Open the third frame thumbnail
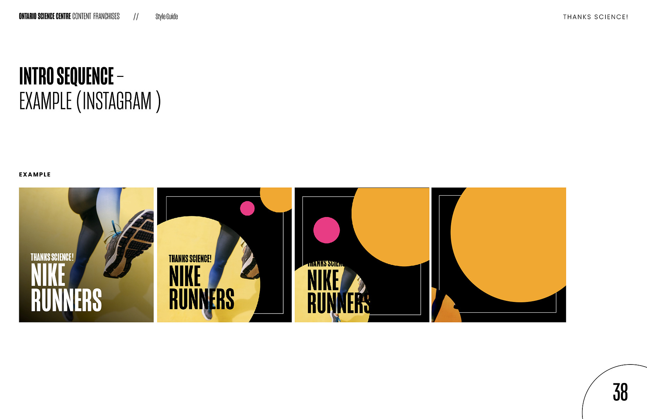The width and height of the screenshot is (647, 419). (362, 255)
